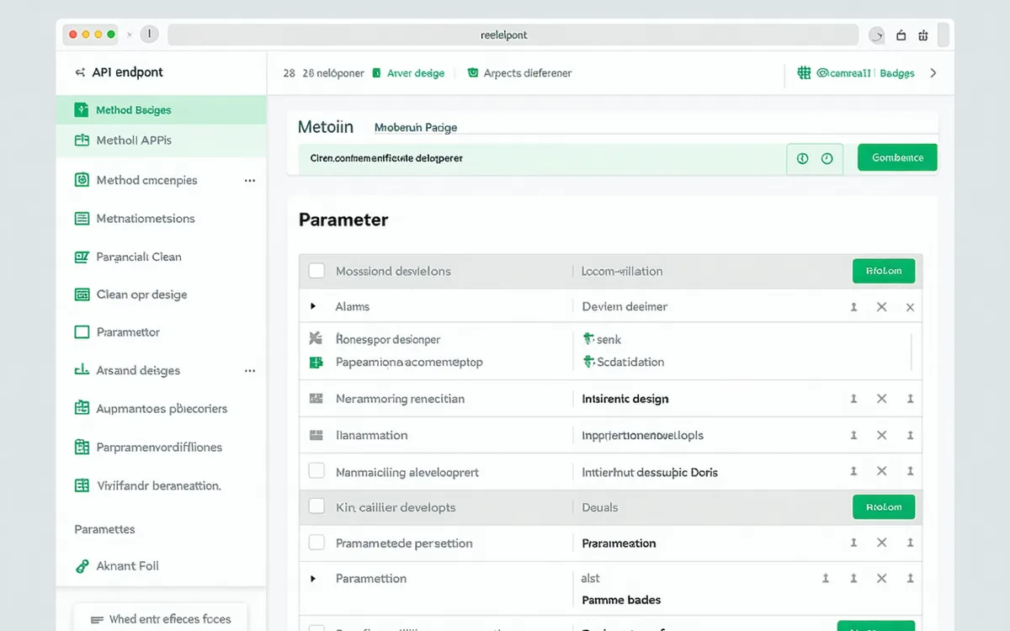Toggle the Kin caiilier developts checkbox
This screenshot has height=631, width=1010.
(316, 506)
